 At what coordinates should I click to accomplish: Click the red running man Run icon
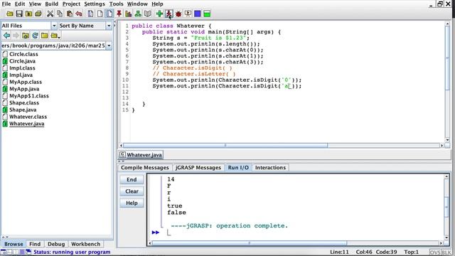click(x=169, y=14)
